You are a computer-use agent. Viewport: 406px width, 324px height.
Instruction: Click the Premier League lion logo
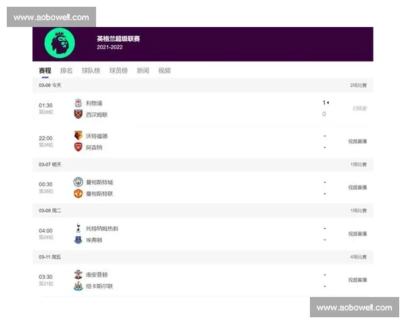pyautogui.click(x=60, y=43)
